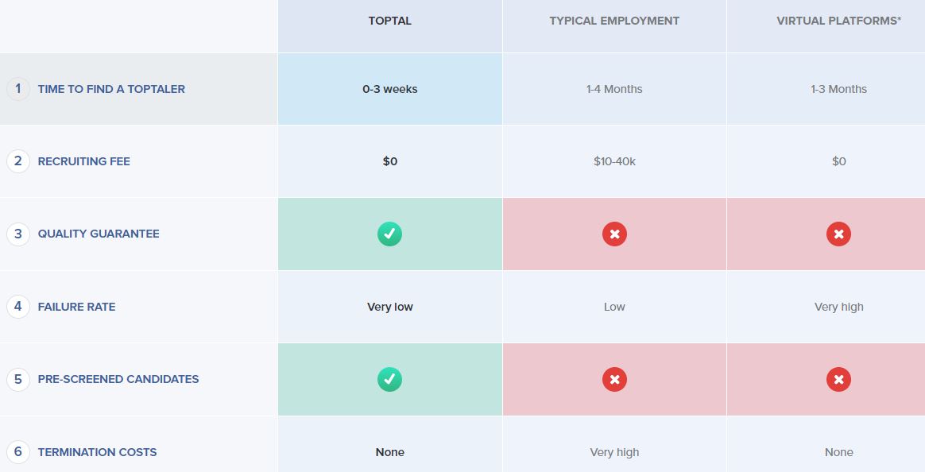Click the red X under Virtual Platforms Quality Guarantee
The image size is (925, 472).
pos(839,234)
